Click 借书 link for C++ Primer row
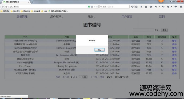This screenshot has width=184, height=99. click(x=174, y=66)
